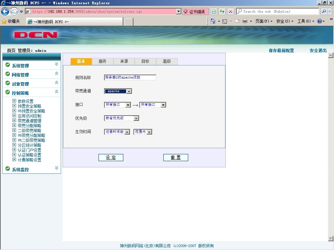This screenshot has width=334, height=250.
Task: Open 参数设置 in sidebar
Action: tap(25, 101)
